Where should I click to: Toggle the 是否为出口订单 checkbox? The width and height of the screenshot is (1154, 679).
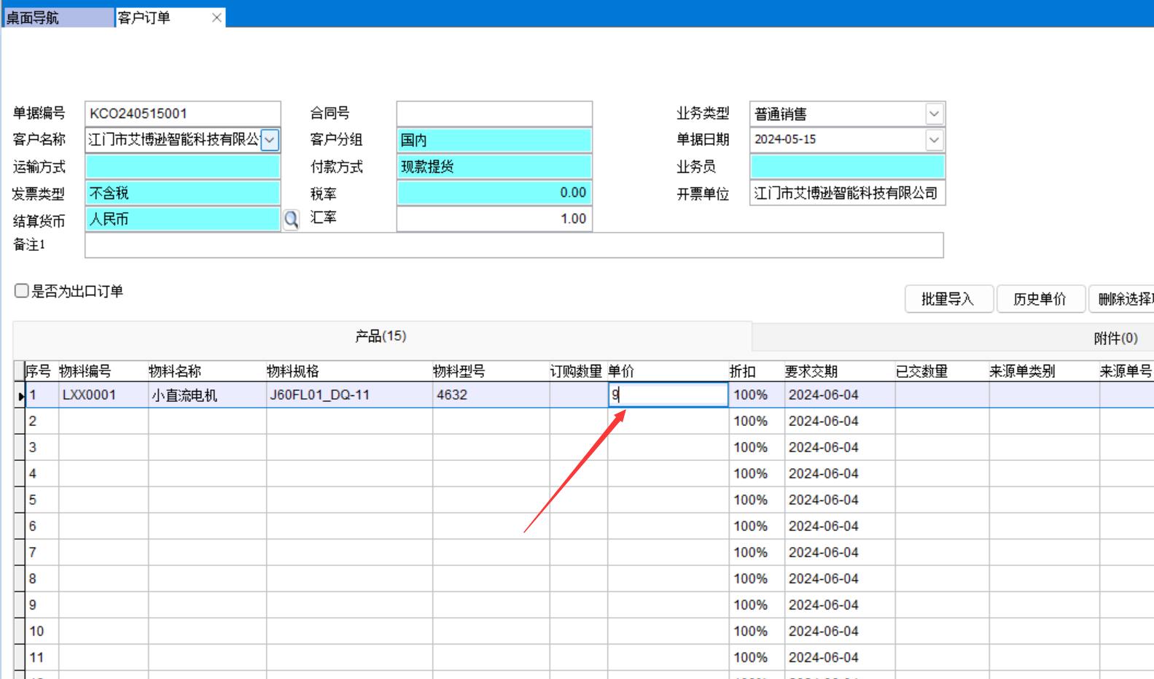[22, 291]
